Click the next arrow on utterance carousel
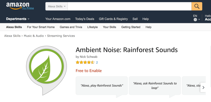 click(x=203, y=88)
